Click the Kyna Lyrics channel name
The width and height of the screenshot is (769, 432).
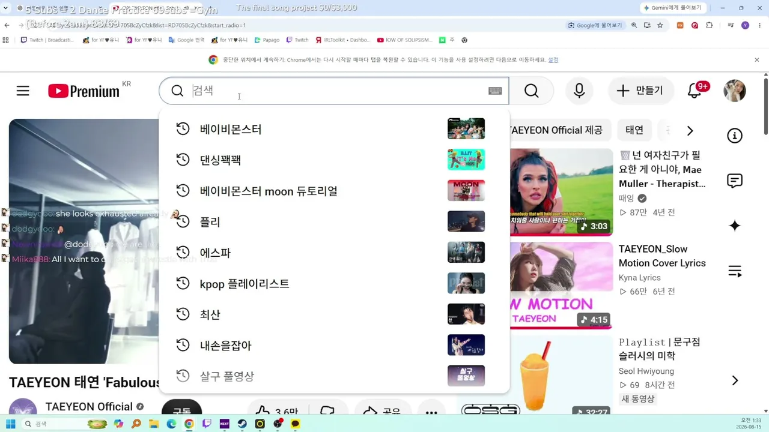coord(640,278)
